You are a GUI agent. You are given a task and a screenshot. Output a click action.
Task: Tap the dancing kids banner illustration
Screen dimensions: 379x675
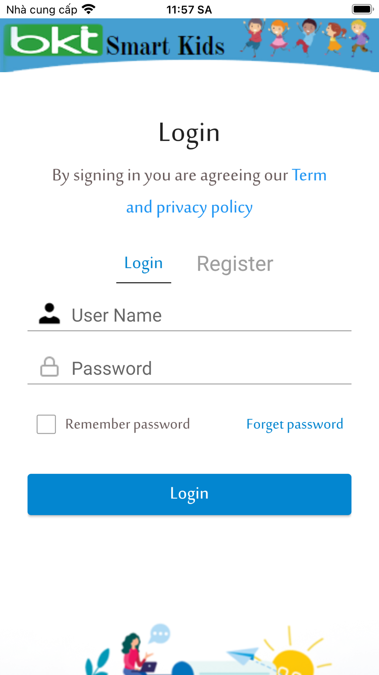pos(306,38)
